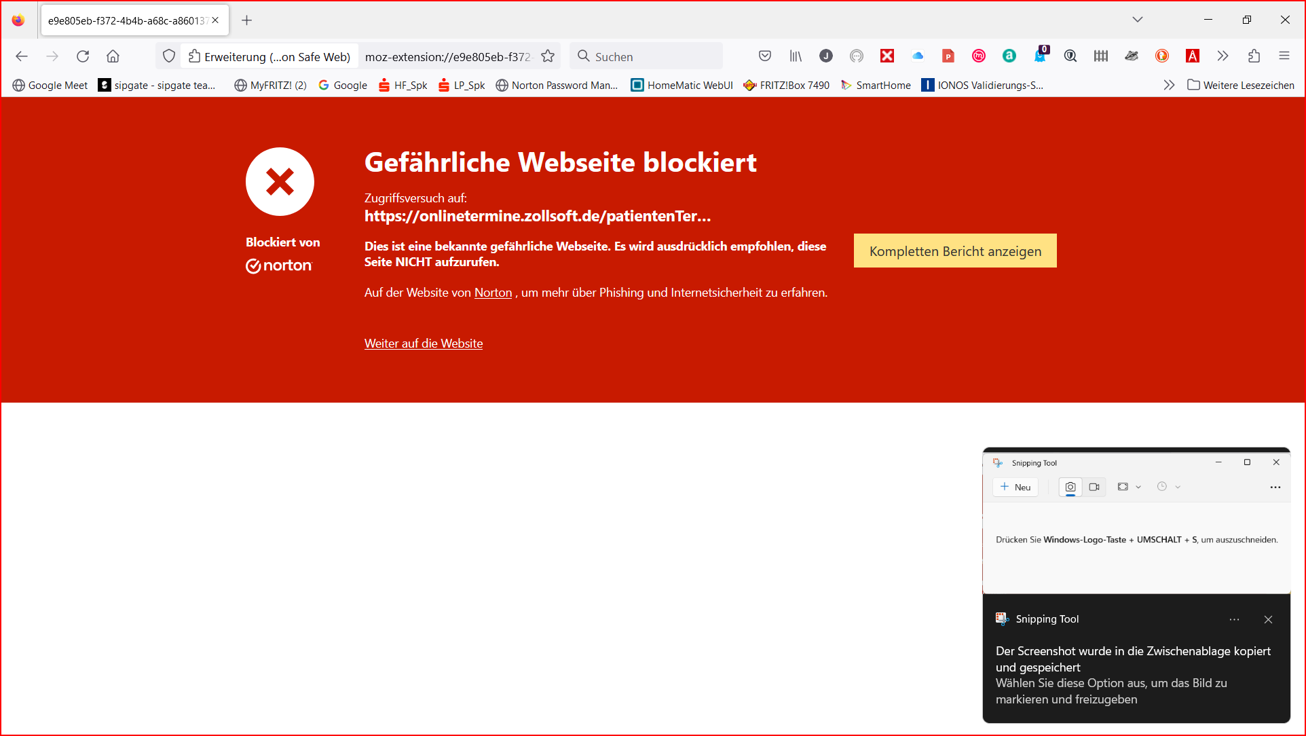Viewport: 1306px width, 736px height.
Task: Select screenshot camera mode in Snipping Tool
Action: pyautogui.click(x=1070, y=487)
